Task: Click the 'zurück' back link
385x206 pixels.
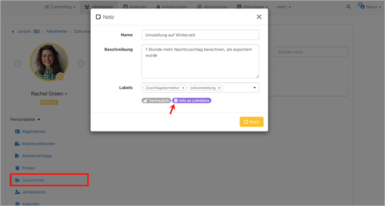Action: click(24, 31)
